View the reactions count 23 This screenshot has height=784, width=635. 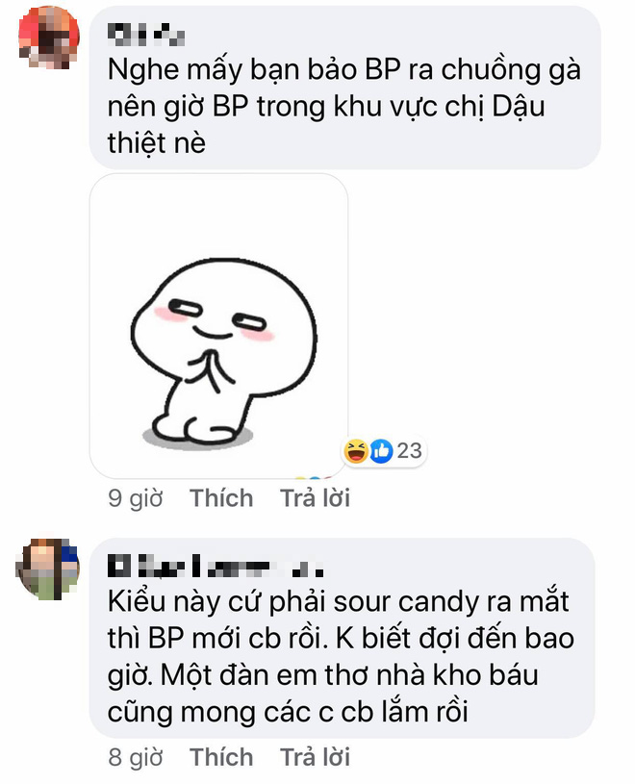coord(410,451)
